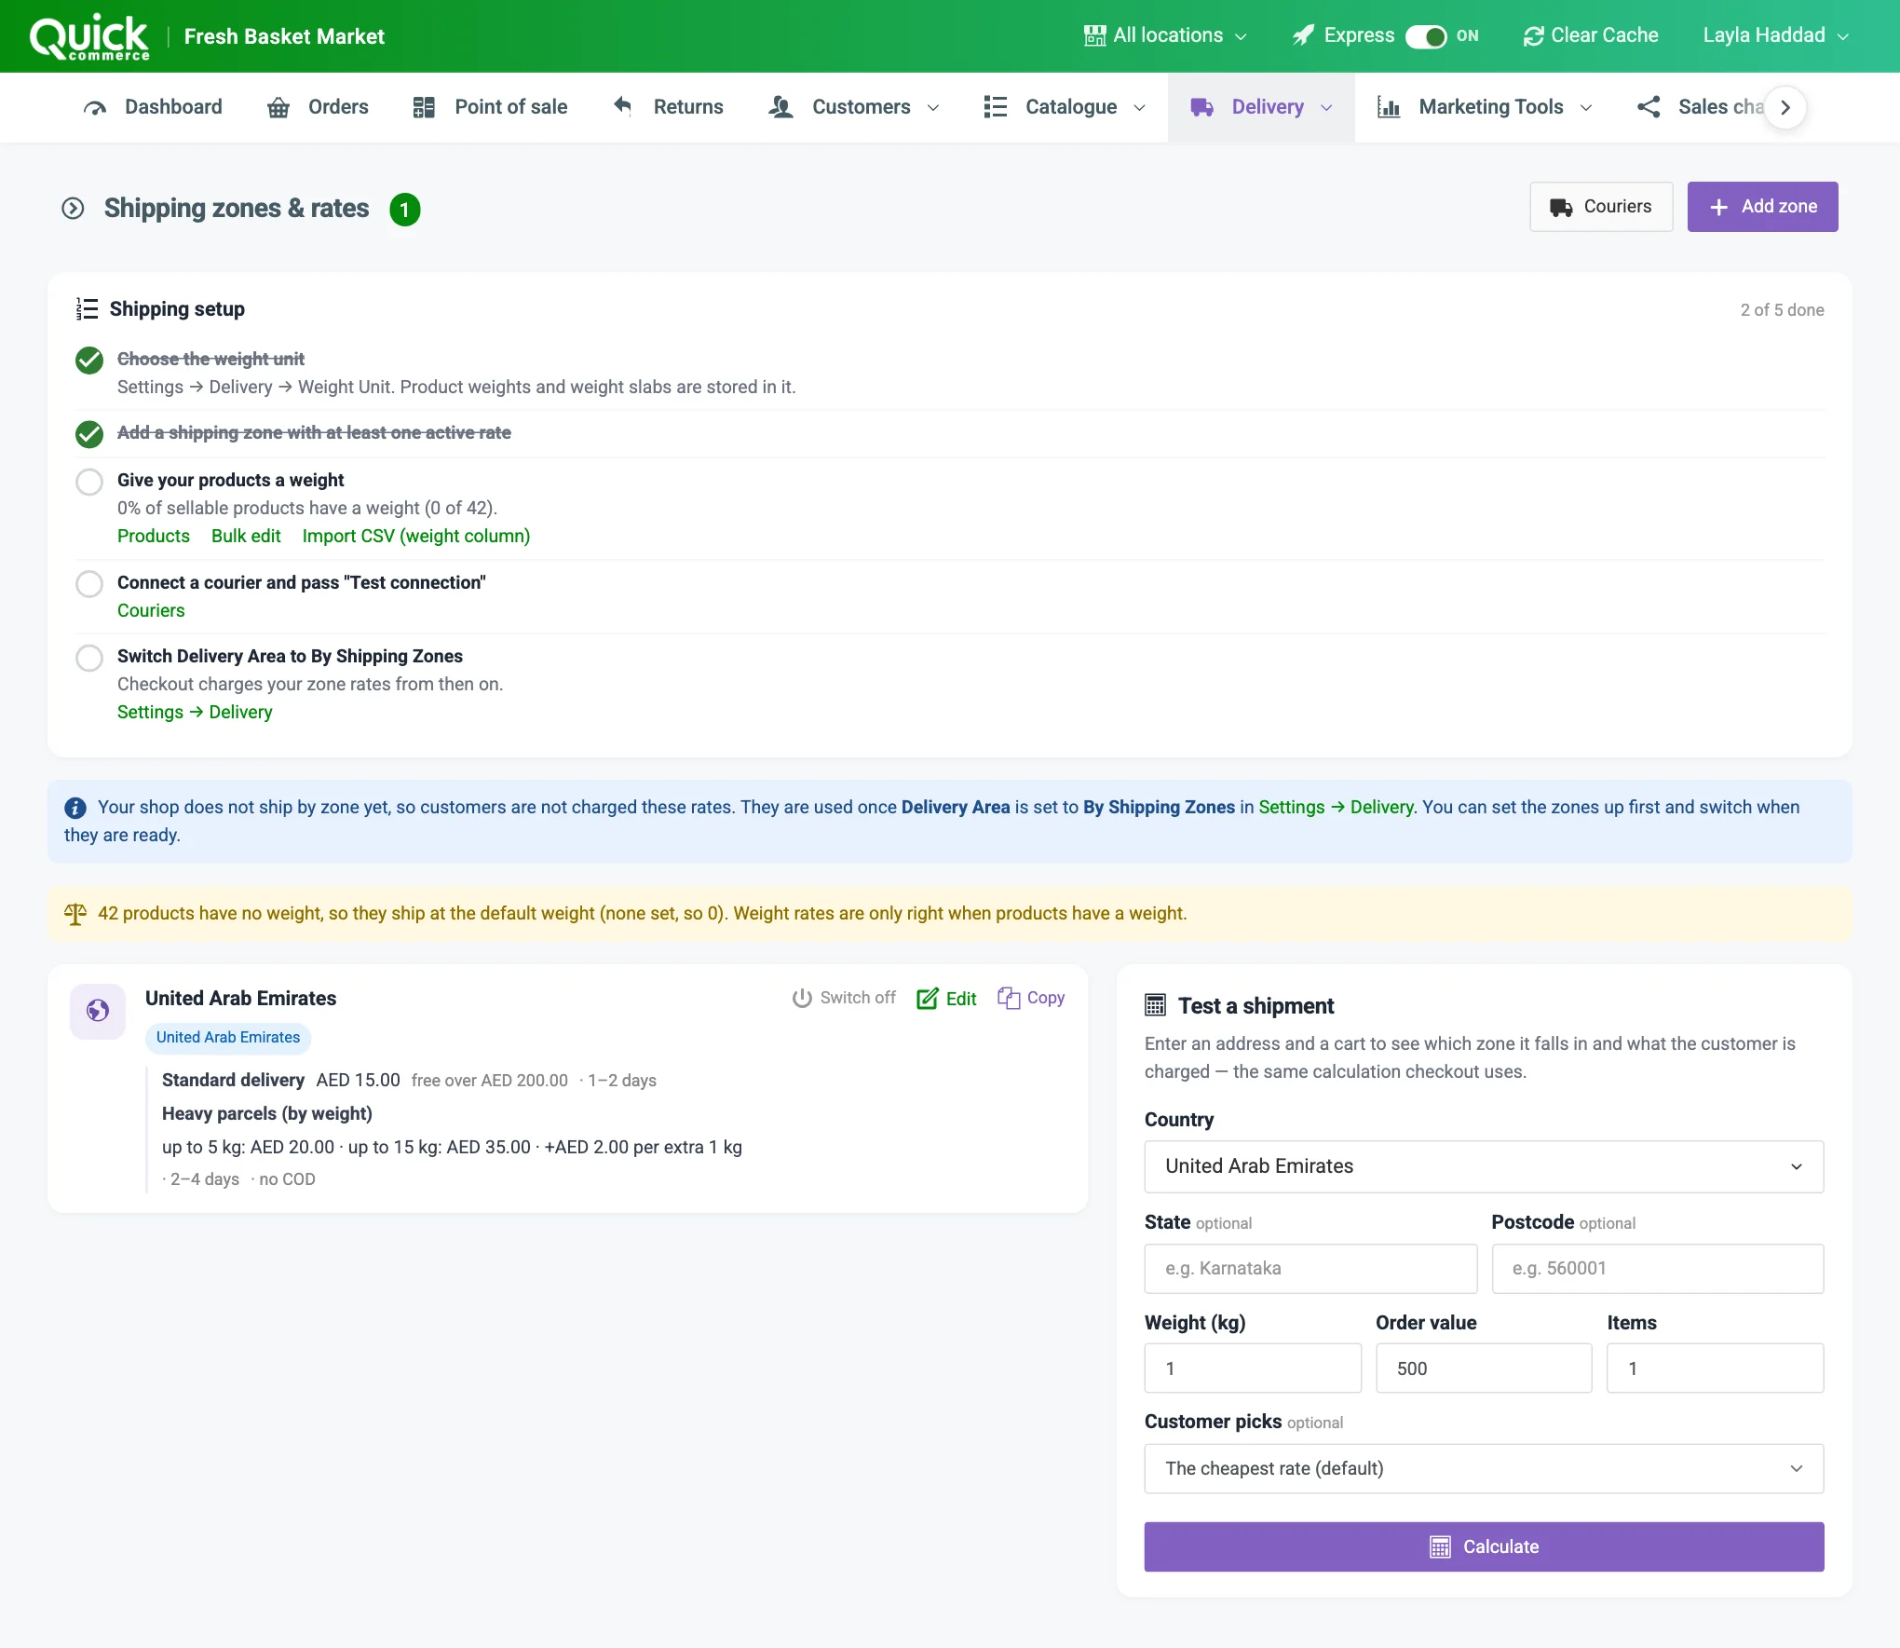The width and height of the screenshot is (1900, 1648).
Task: Click the Quick commerce logo
Action: (x=89, y=37)
